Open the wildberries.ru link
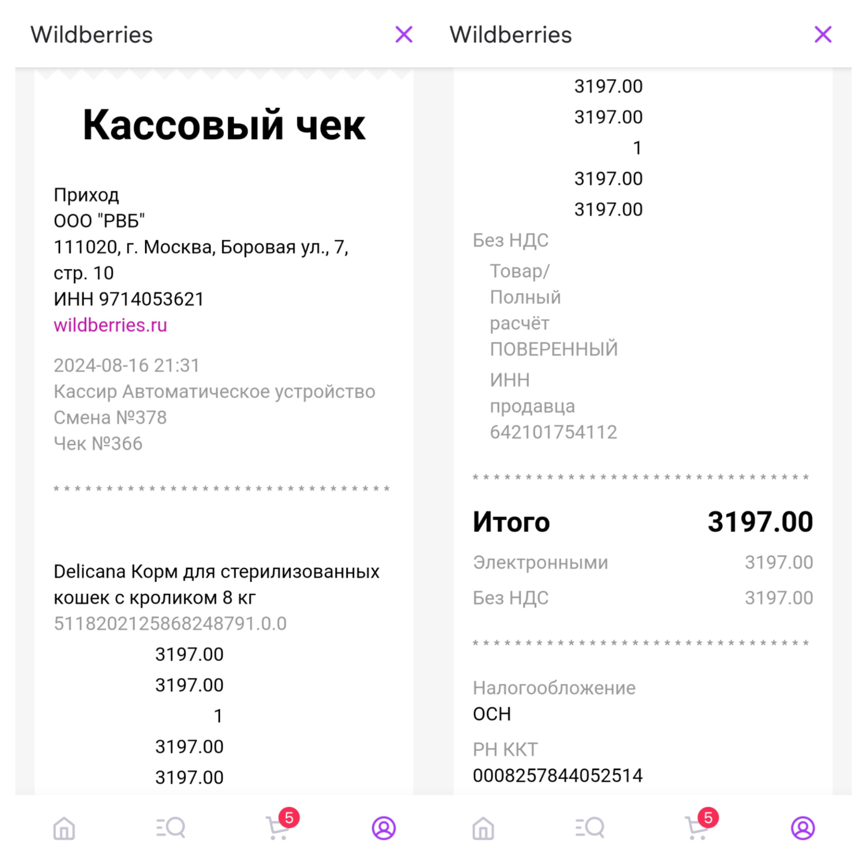 point(110,325)
